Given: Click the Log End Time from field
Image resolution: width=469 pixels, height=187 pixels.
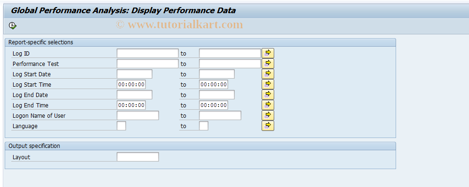Looking at the screenshot, I should (131, 105).
